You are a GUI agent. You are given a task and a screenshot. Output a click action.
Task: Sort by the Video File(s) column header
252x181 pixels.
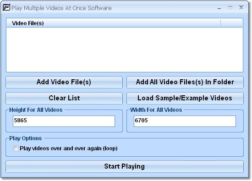114,23
